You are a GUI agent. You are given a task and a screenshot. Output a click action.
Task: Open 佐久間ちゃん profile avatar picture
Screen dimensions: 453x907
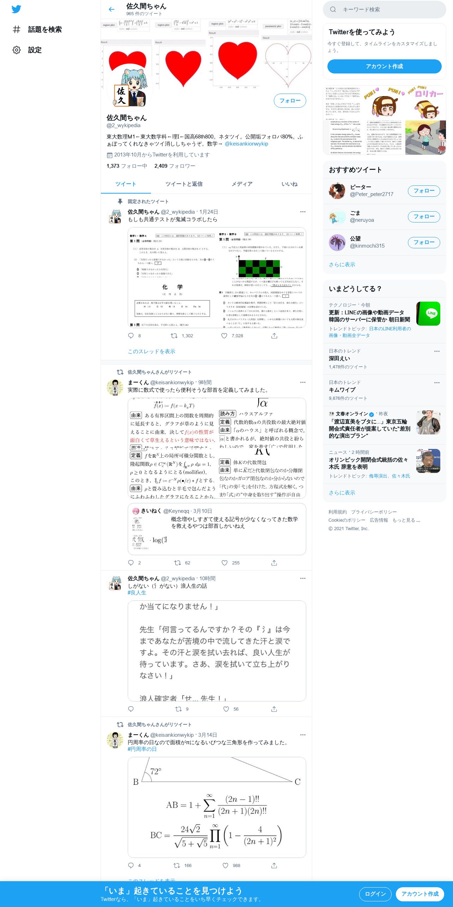tap(130, 88)
